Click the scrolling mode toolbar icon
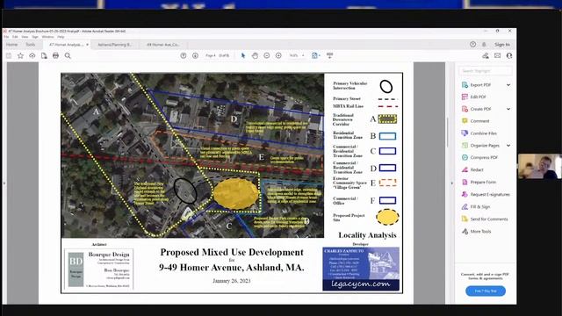Image resolution: width=562 pixels, height=316 pixels. coord(330,55)
